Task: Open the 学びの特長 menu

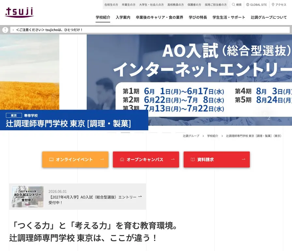Action: (x=198, y=17)
